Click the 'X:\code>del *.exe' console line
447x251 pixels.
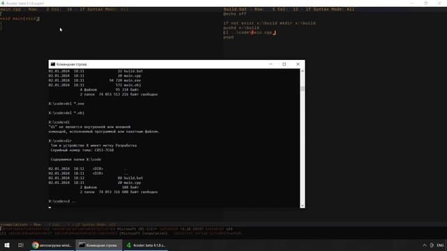point(66,104)
